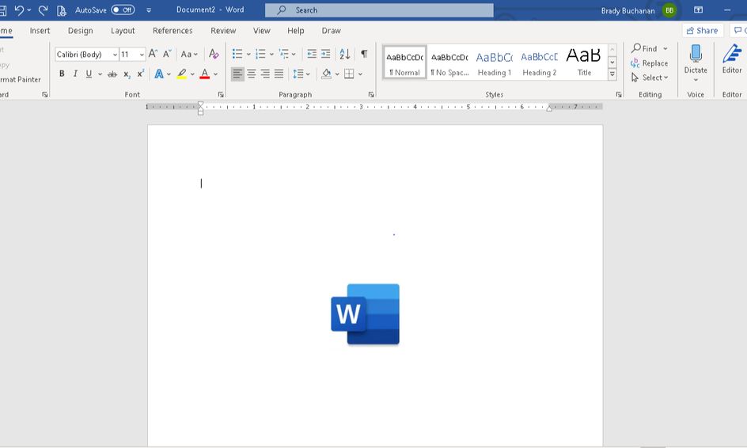Image resolution: width=747 pixels, height=448 pixels.
Task: Click the Find button
Action: (x=644, y=48)
